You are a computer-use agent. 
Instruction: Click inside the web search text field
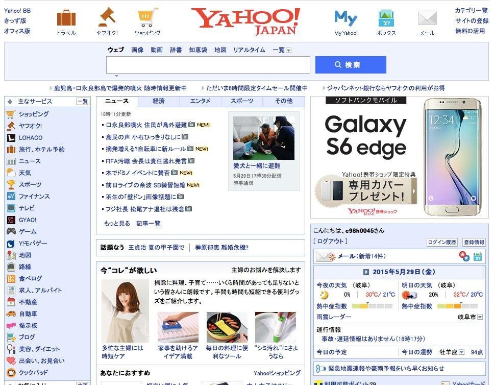[208, 65]
